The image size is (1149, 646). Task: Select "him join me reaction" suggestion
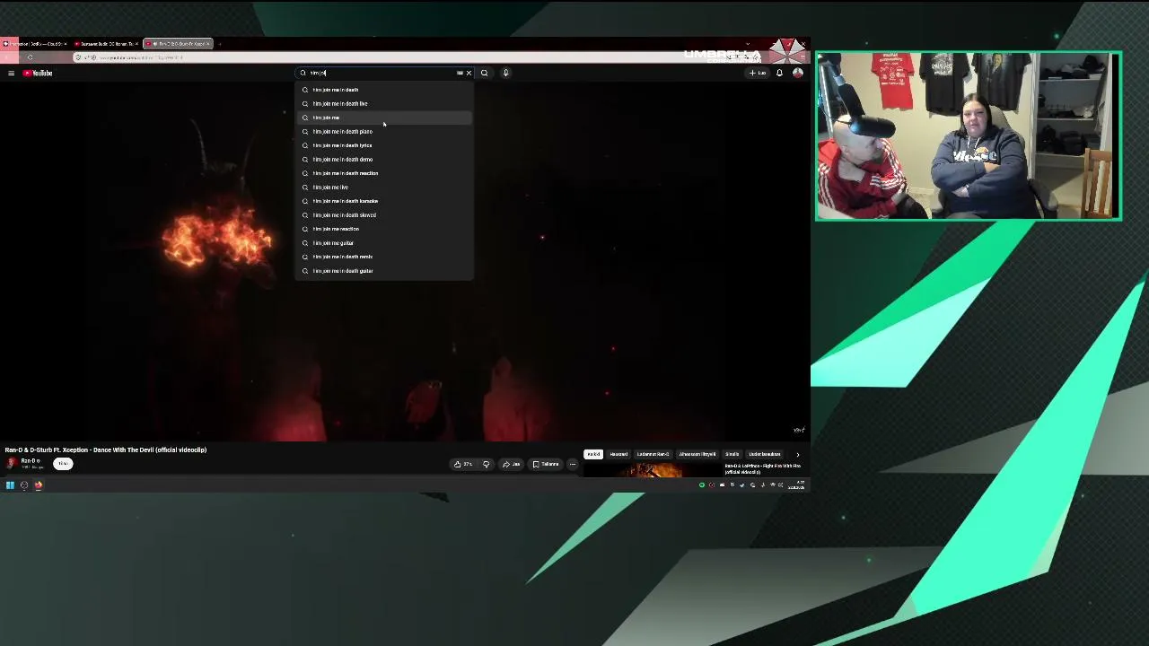click(384, 229)
